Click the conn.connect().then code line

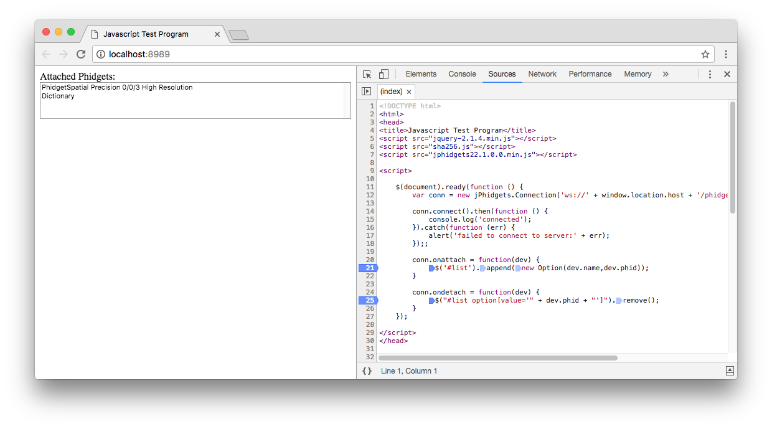click(480, 211)
